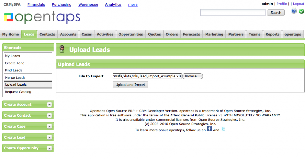This screenshot has width=305, height=159.
Task: Expand the Create Account panel arrow
Action: 49,105
